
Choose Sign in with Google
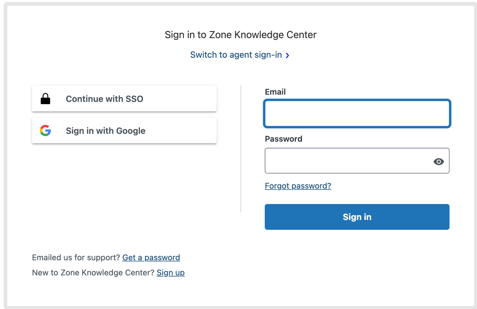click(124, 131)
